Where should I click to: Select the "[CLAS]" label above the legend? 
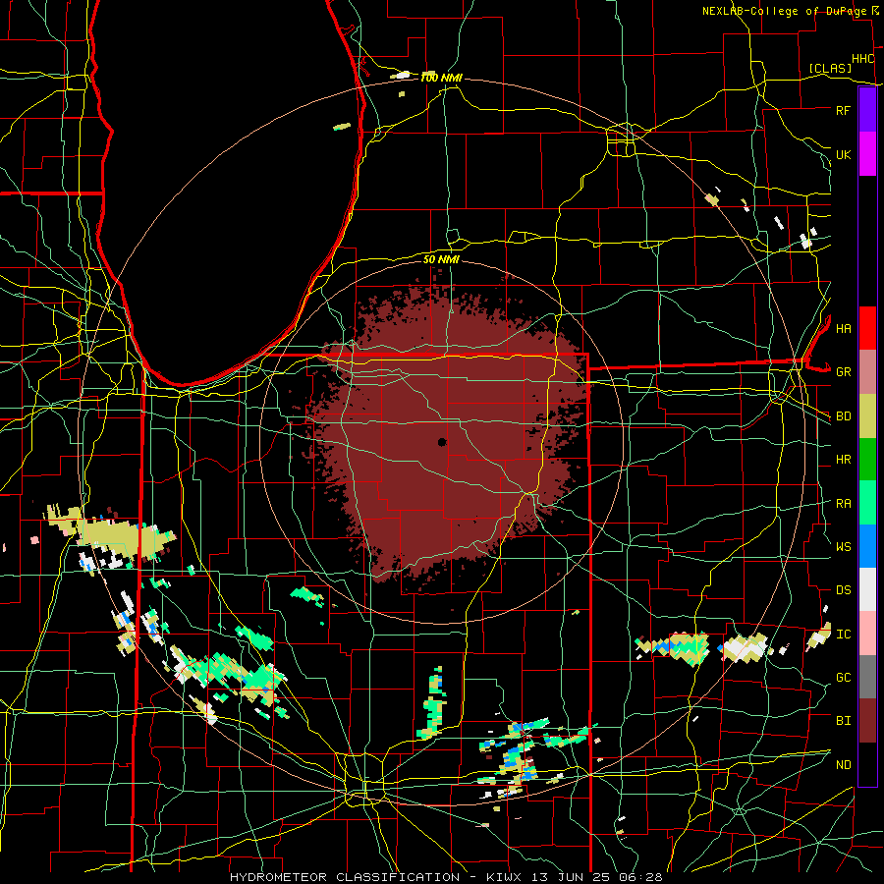(830, 68)
